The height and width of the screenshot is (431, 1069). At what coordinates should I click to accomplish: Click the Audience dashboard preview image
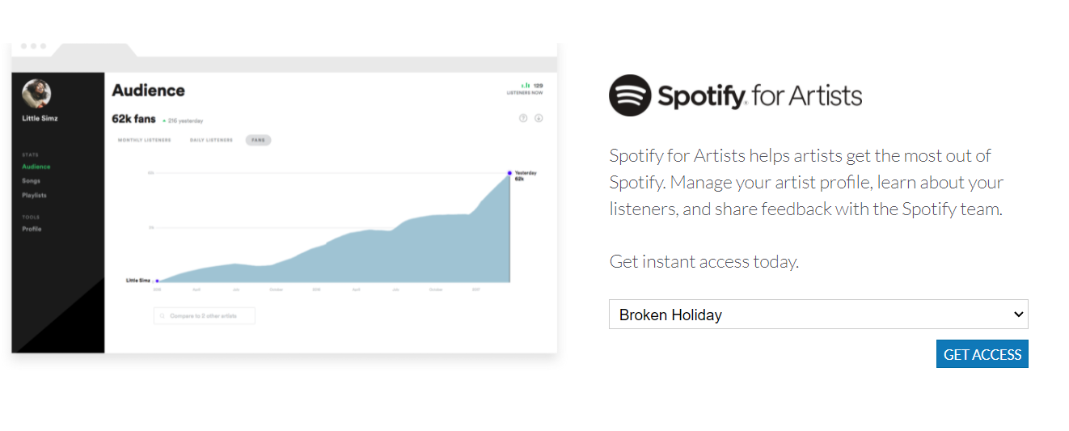point(285,198)
